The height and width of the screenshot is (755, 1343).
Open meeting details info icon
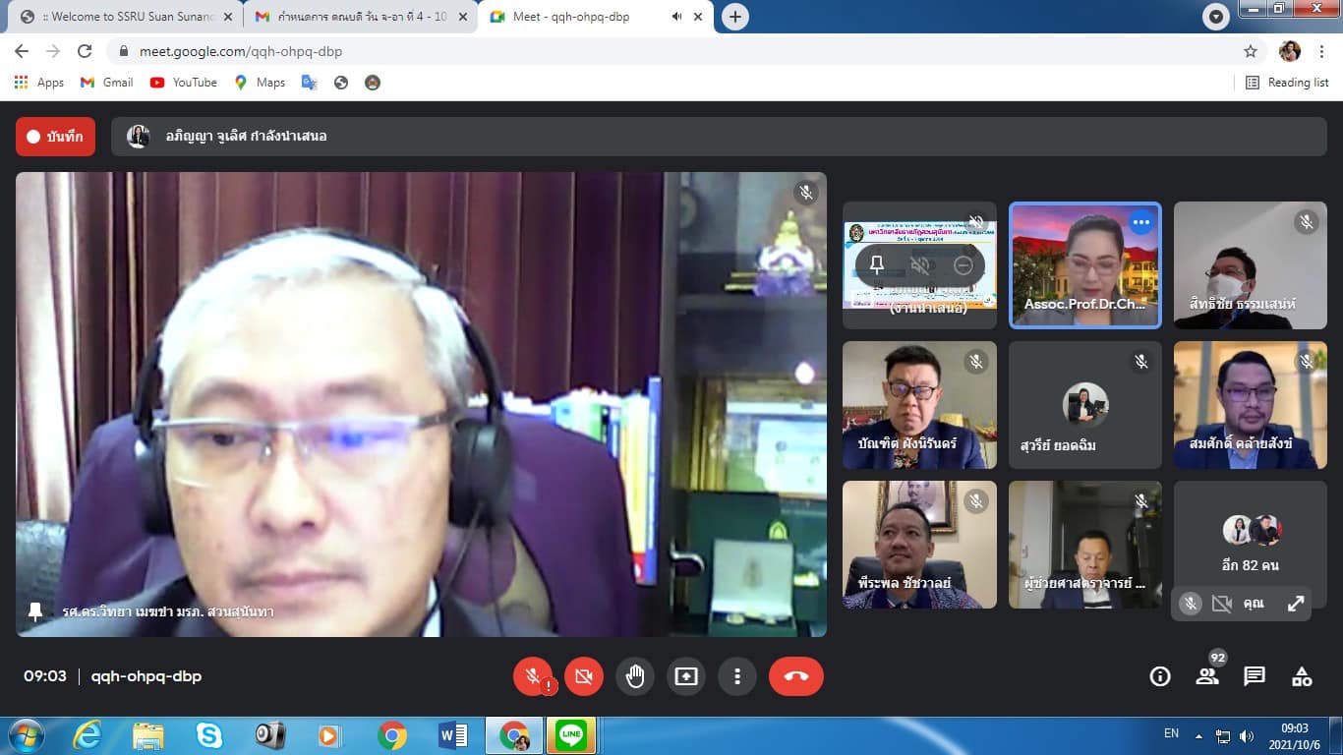(1160, 676)
